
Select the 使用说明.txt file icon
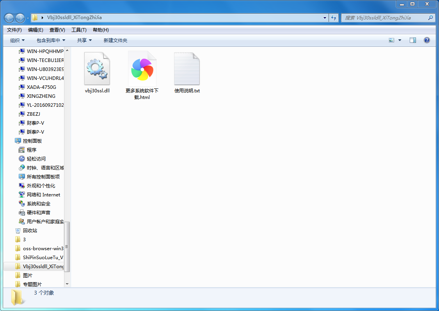pos(187,69)
